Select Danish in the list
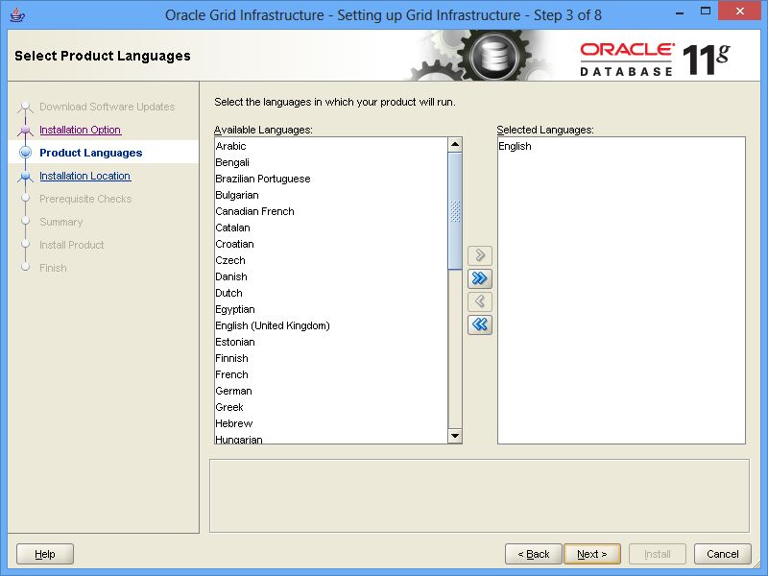This screenshot has width=768, height=576. click(x=331, y=276)
